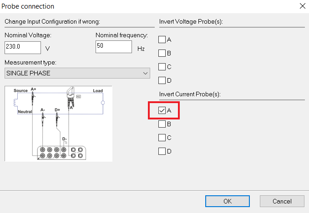Screen dimensions: 309x213
Task: Click the 'Probe connection' title text
Action: 28,6
